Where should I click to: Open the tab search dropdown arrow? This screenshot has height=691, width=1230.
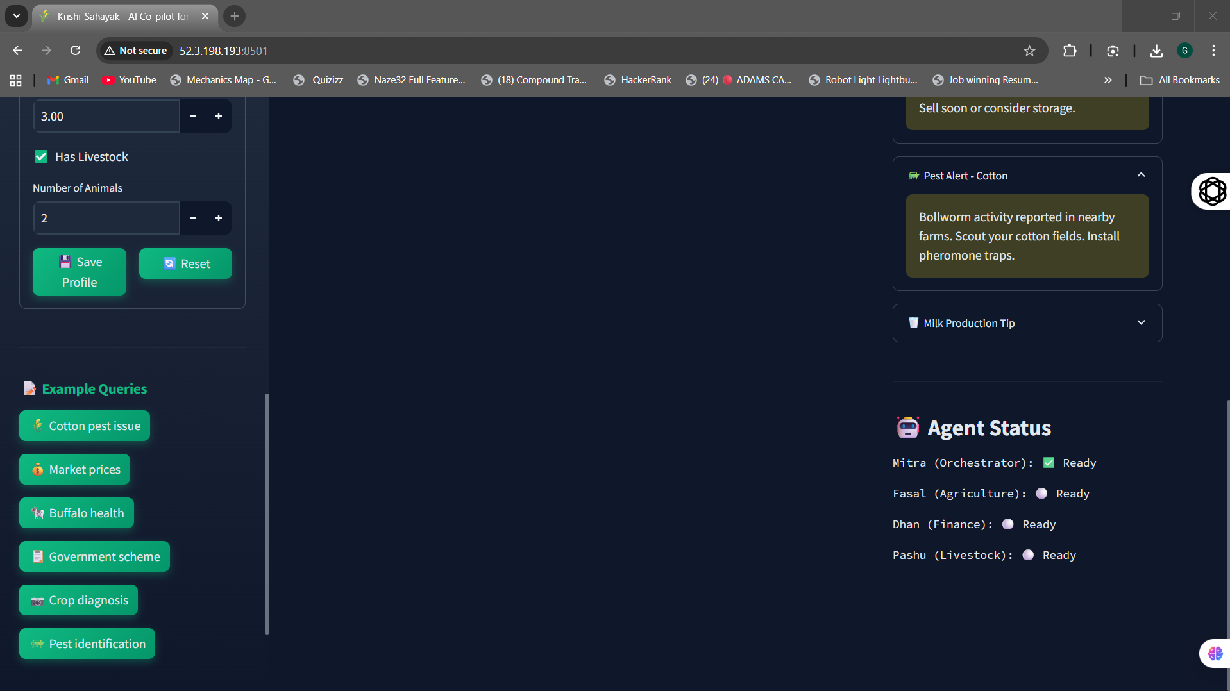pyautogui.click(x=17, y=16)
